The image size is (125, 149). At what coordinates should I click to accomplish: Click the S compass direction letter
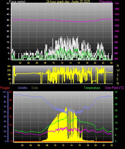tap(117, 75)
